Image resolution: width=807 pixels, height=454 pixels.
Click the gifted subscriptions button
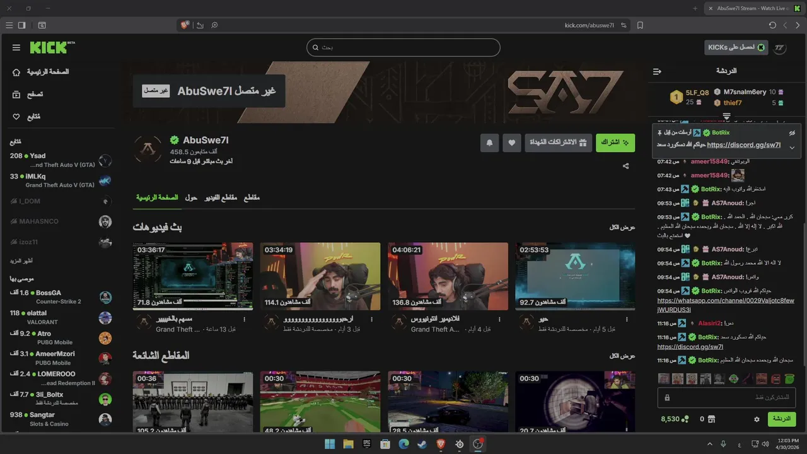558,143
